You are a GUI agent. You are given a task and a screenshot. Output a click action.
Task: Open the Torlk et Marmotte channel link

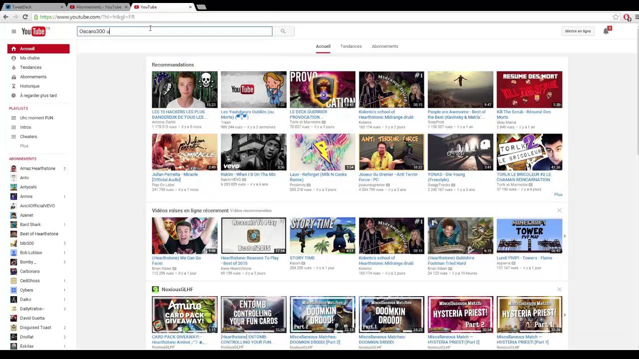[306, 122]
